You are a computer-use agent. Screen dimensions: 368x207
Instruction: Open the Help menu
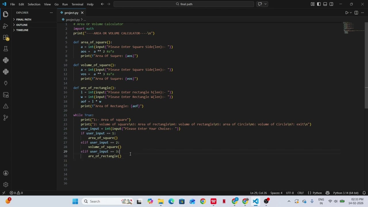(90, 4)
